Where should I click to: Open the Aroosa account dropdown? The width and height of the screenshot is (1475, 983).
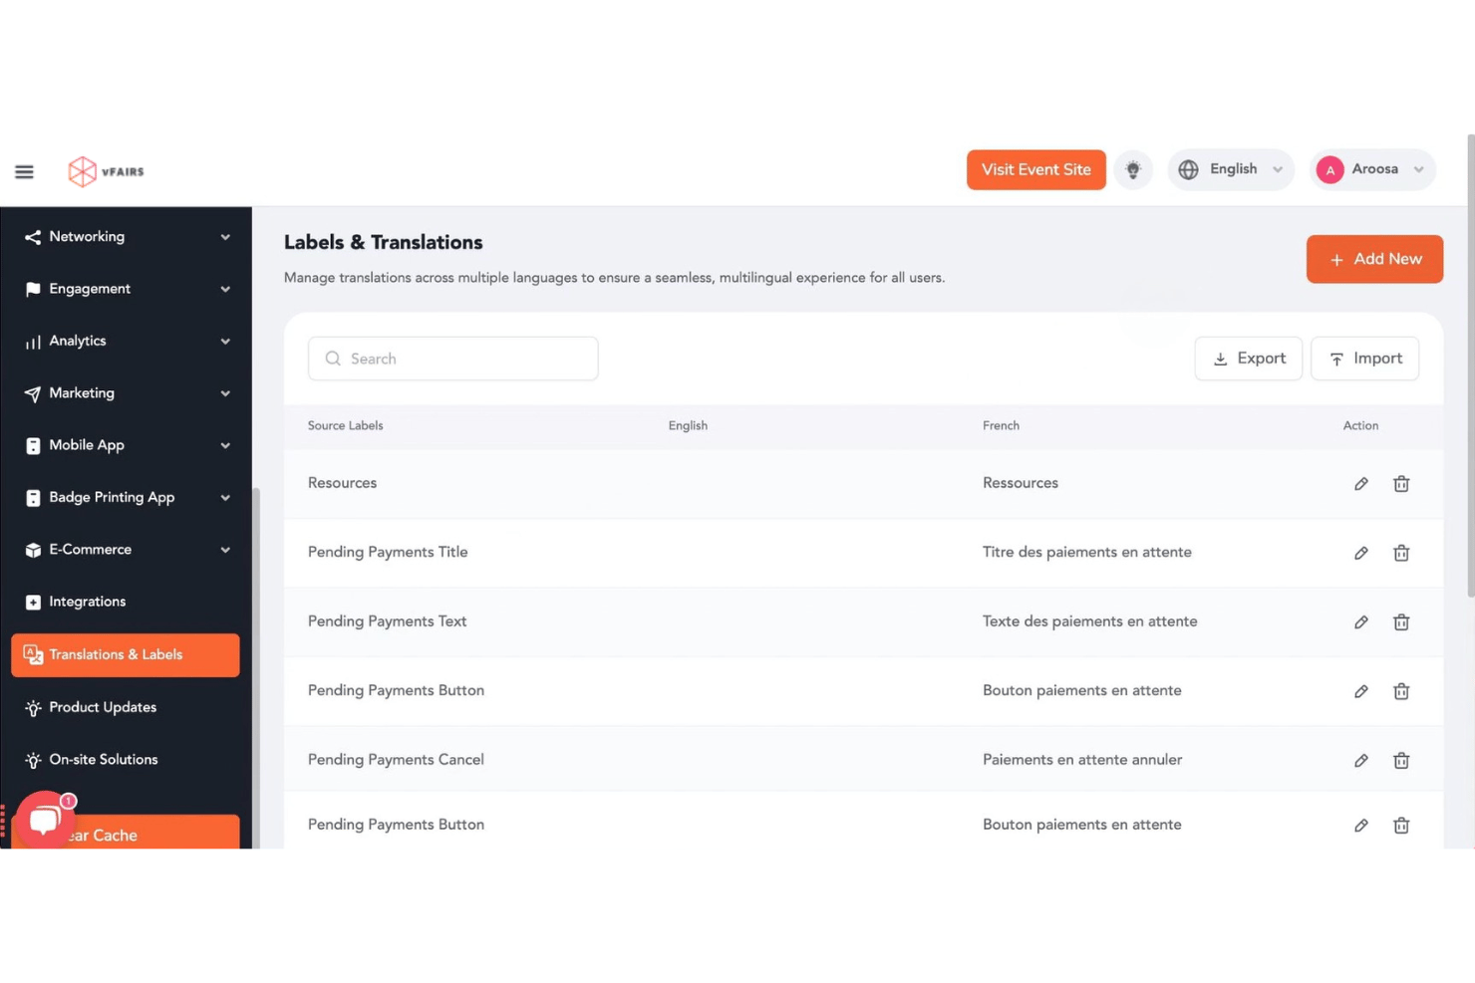[1372, 169]
